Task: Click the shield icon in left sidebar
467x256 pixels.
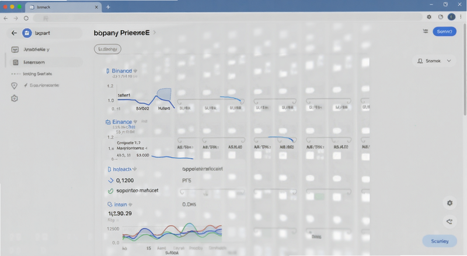Action: click(14, 86)
